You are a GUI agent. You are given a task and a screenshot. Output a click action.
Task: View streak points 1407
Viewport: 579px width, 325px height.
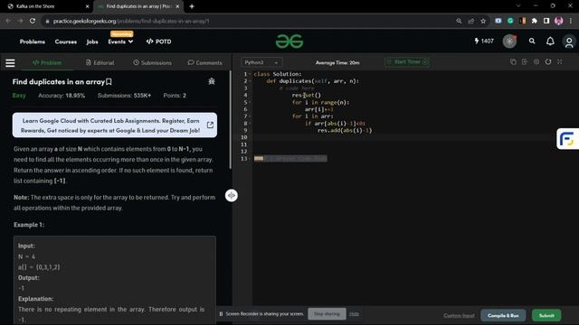484,42
